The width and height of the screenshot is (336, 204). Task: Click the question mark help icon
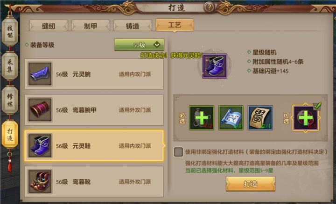209,7
